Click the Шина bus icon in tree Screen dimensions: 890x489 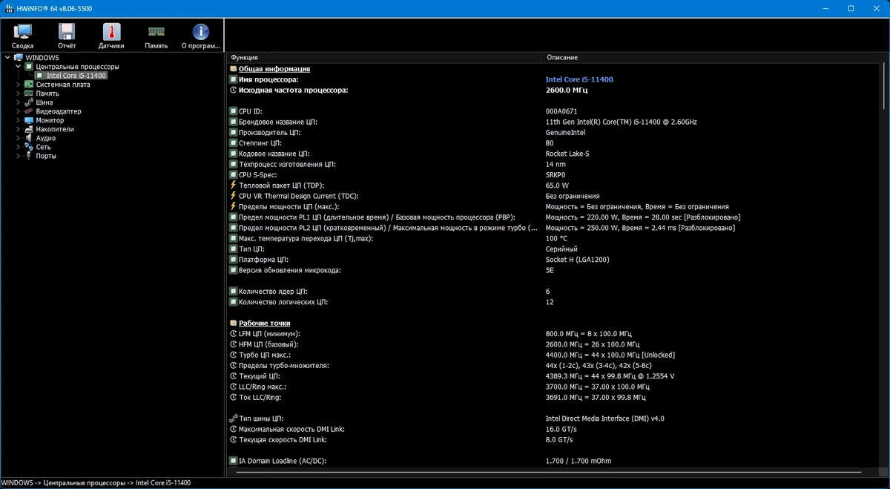29,102
